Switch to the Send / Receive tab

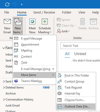(44, 12)
